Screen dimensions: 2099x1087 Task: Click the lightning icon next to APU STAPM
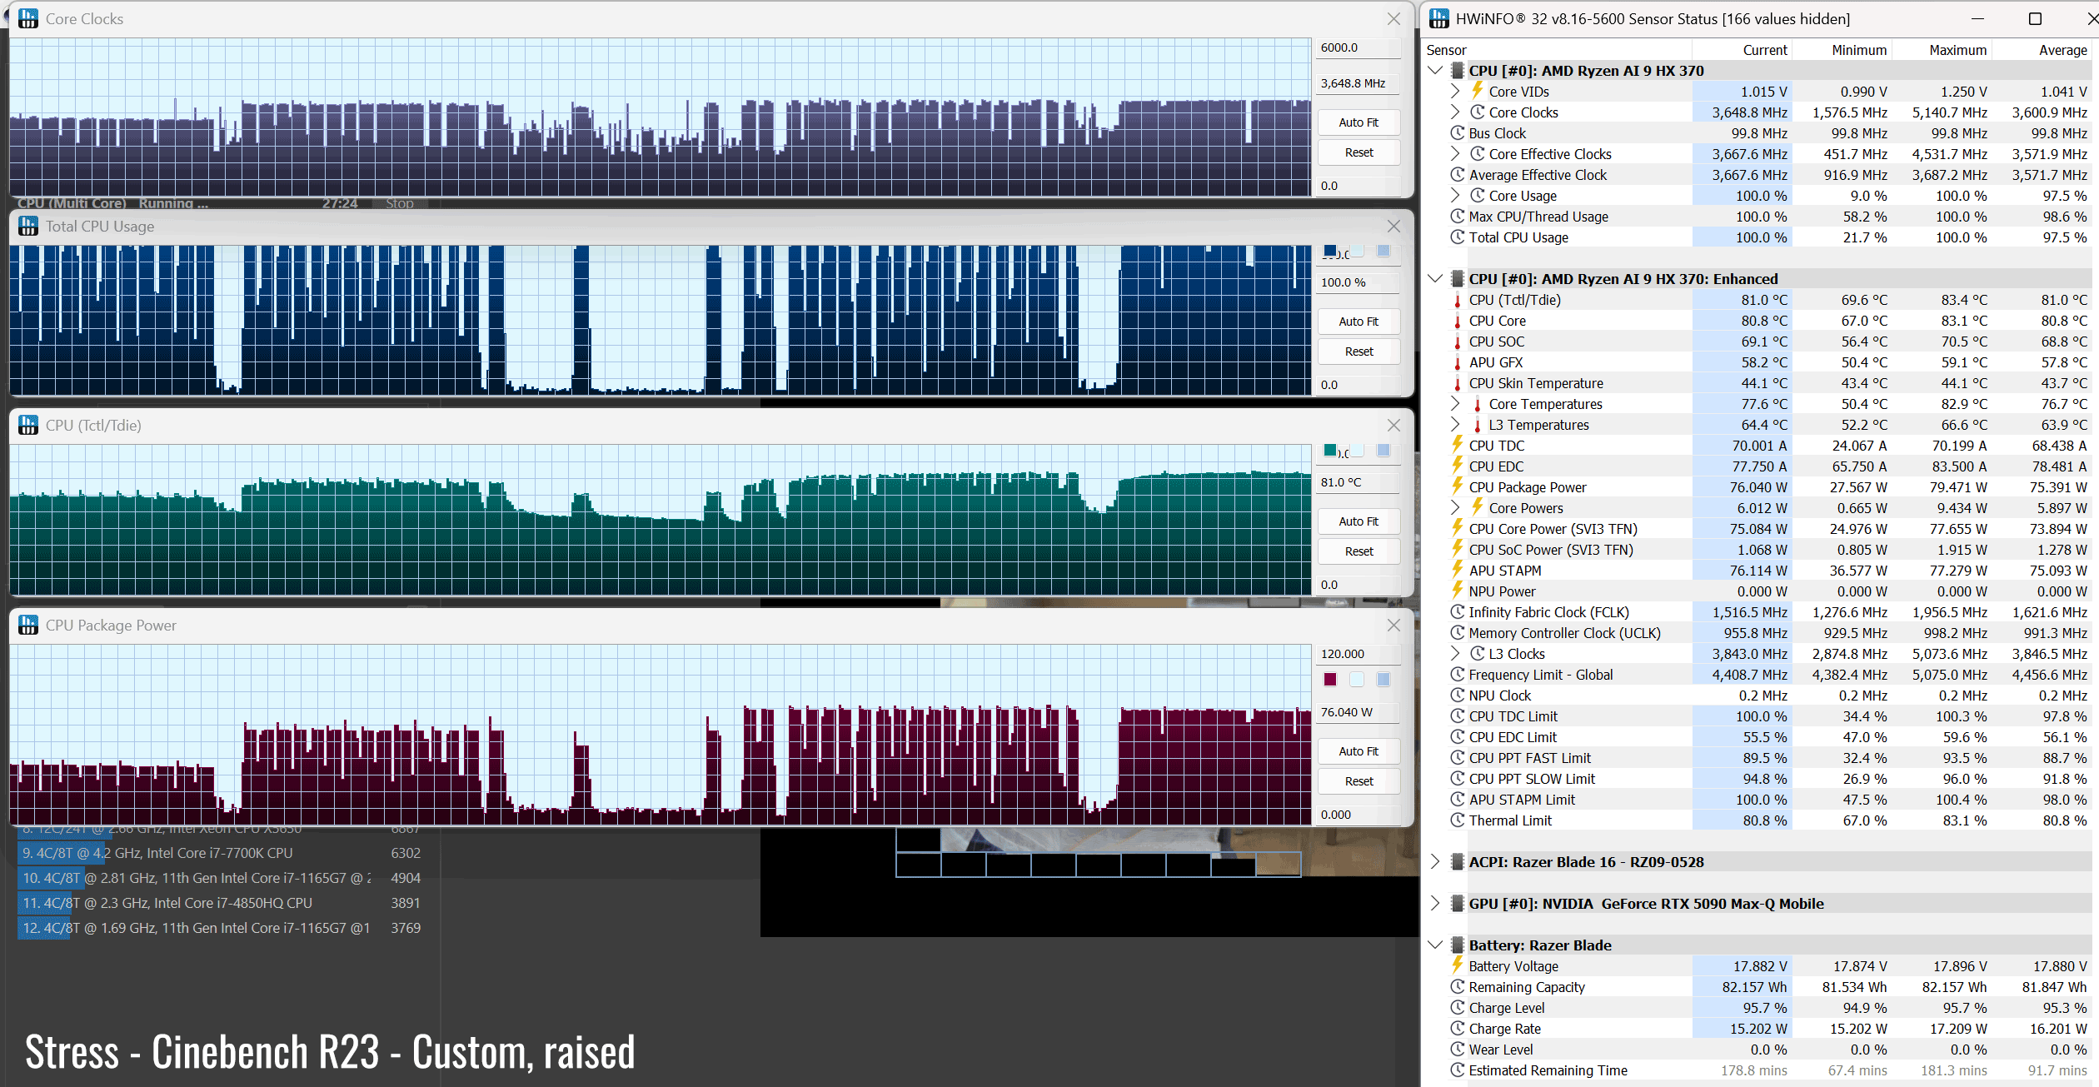point(1458,570)
